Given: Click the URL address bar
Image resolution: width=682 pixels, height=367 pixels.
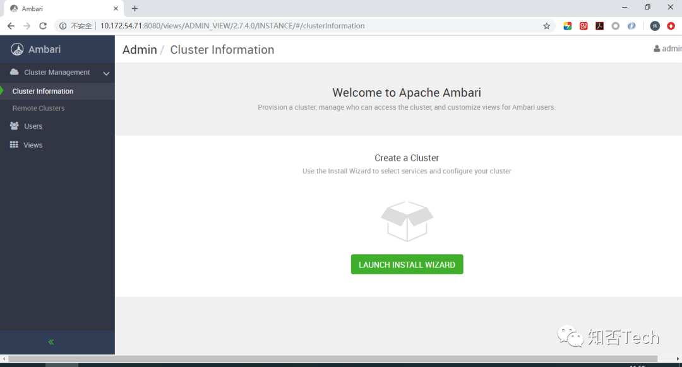Looking at the screenshot, I should pyautogui.click(x=304, y=26).
